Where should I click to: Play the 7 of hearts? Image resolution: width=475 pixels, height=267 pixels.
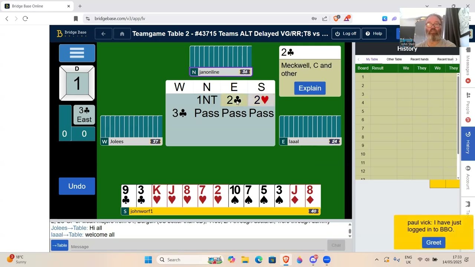[x=205, y=196]
